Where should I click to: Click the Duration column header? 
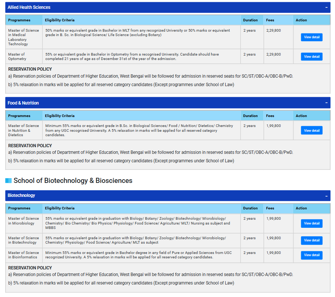click(251, 20)
